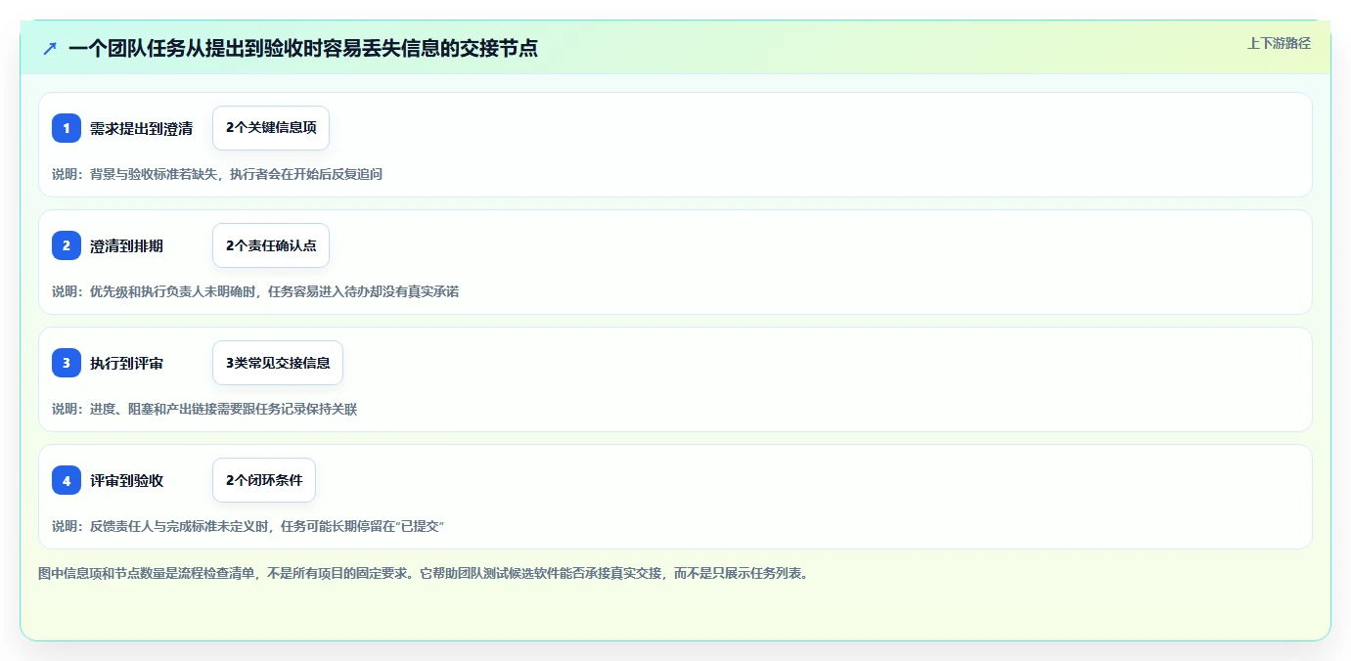This screenshot has width=1351, height=661.
Task: Click the 评审到验收 step title
Action: click(126, 480)
